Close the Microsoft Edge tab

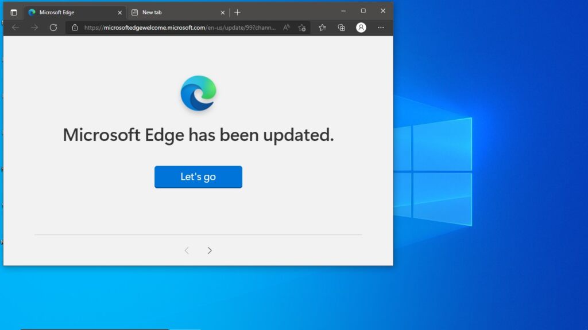[x=119, y=13]
